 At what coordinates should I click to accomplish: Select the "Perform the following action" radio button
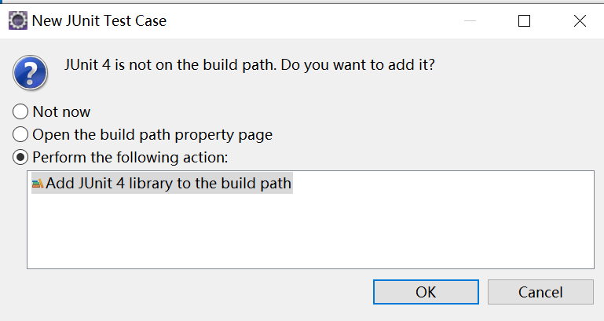coord(21,157)
